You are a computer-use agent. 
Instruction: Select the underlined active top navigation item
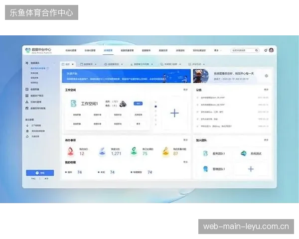click(108, 50)
